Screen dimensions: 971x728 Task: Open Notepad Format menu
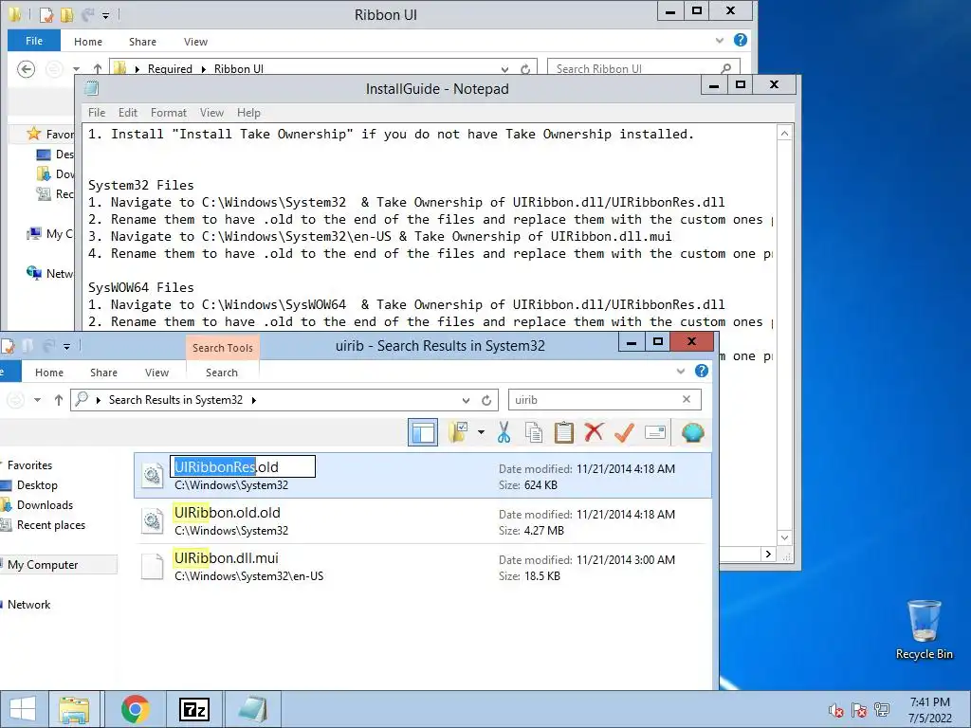(x=169, y=113)
